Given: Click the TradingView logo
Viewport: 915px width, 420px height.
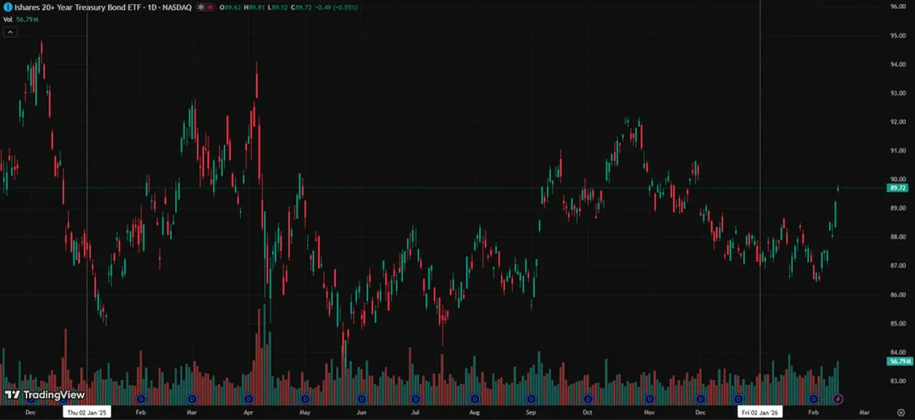Looking at the screenshot, I should [45, 395].
